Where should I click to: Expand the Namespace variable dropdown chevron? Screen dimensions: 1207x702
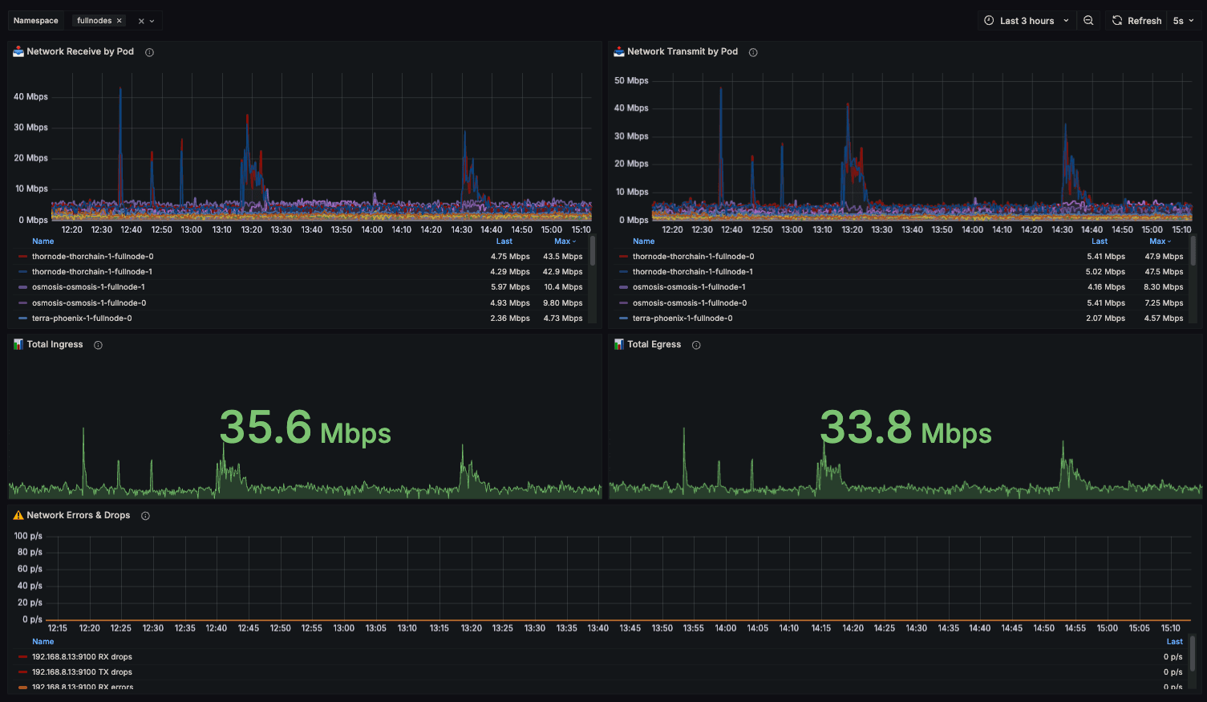[152, 21]
